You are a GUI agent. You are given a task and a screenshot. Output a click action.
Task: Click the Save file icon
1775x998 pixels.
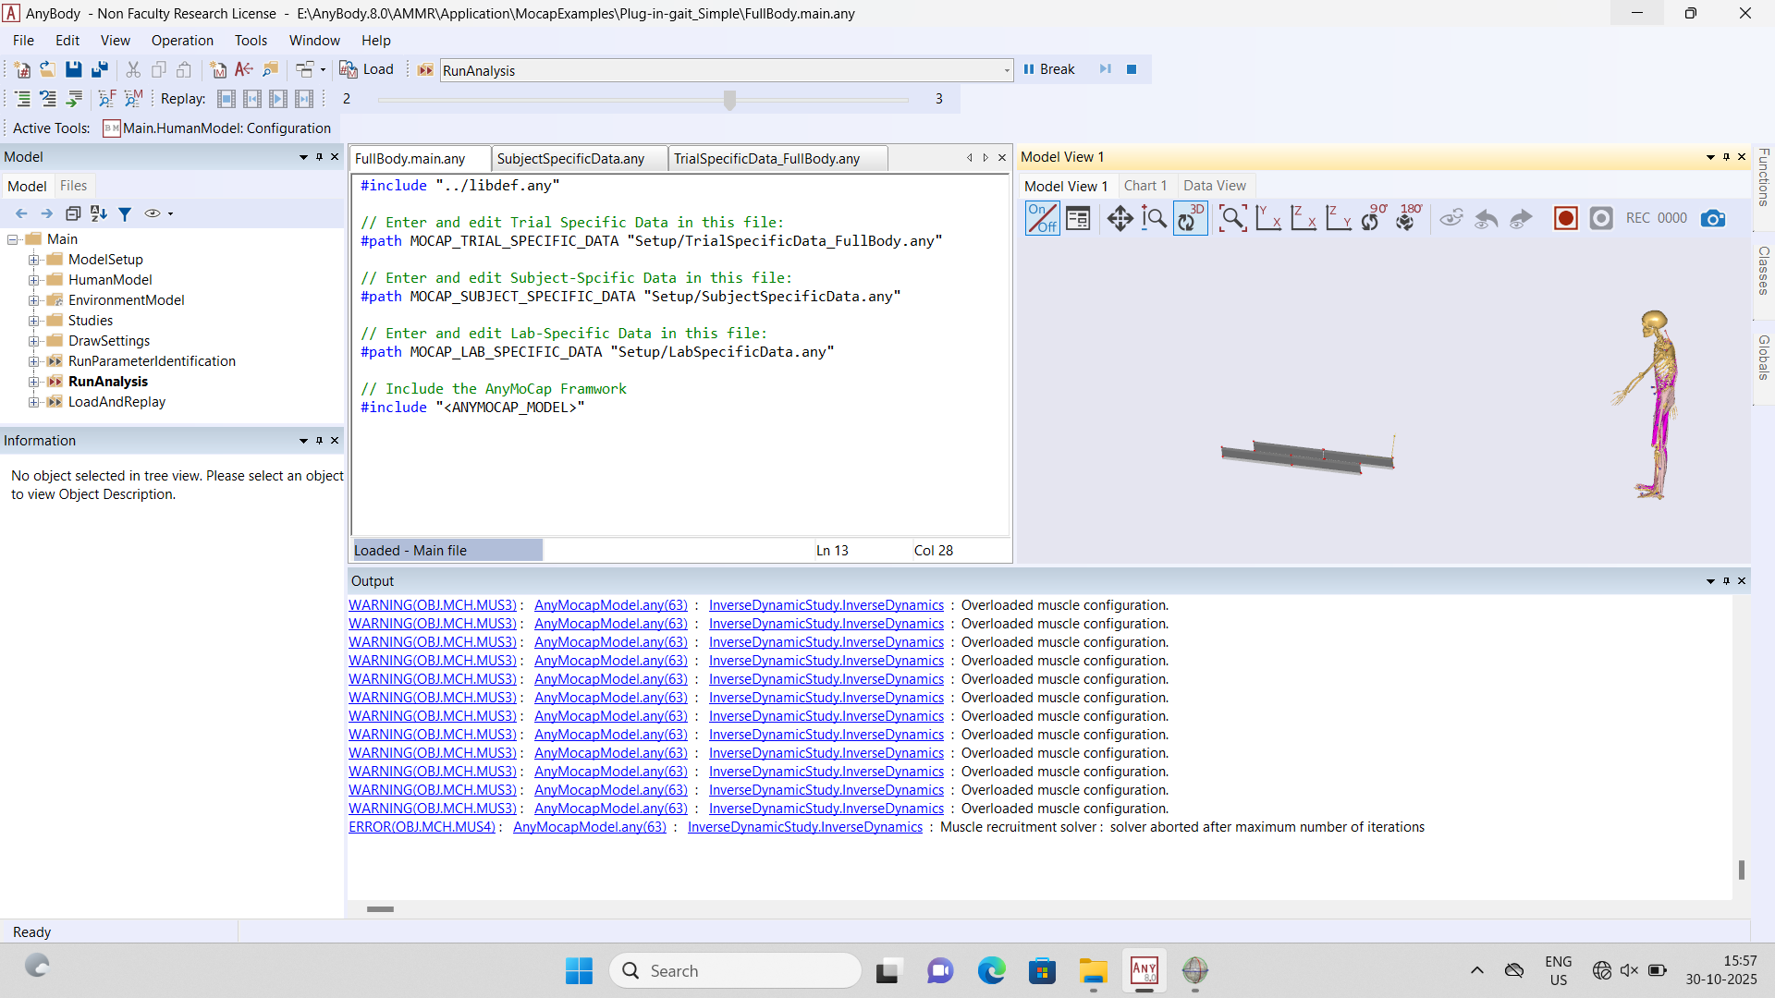point(74,69)
